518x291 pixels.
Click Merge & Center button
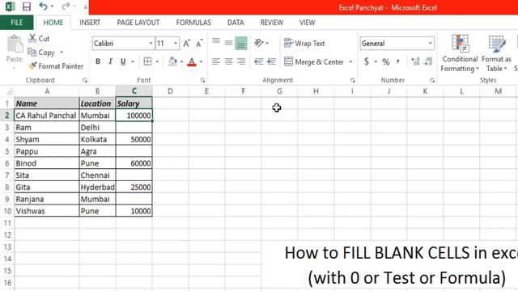click(314, 61)
